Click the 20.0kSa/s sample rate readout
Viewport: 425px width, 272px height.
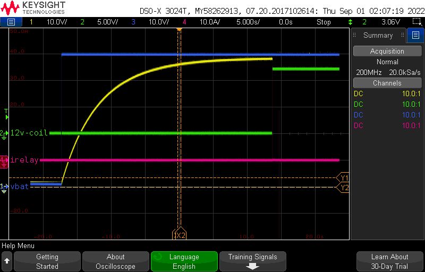pos(404,72)
